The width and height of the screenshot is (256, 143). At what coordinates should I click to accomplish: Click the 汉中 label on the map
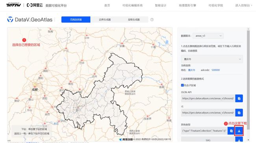87,38
